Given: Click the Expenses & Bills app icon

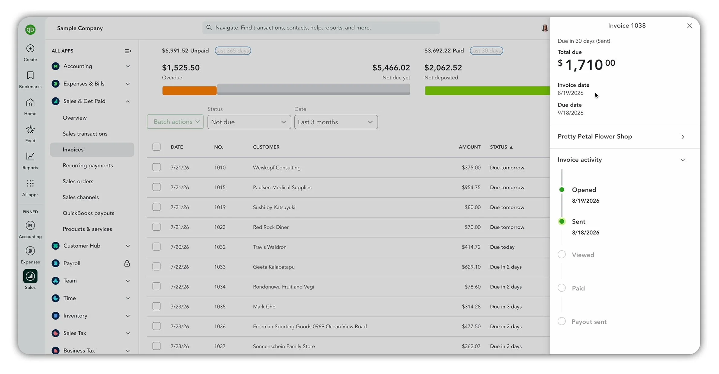Looking at the screenshot, I should click(56, 84).
